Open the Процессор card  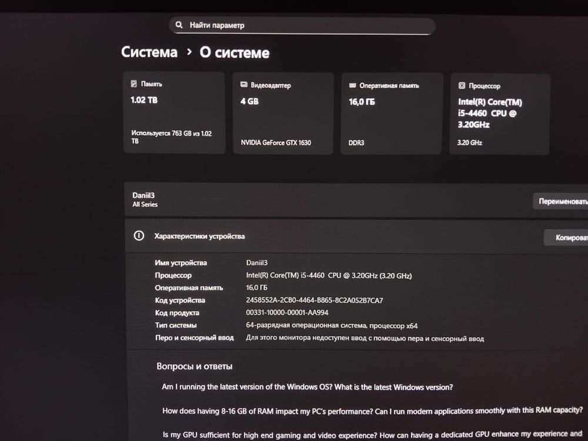499,115
